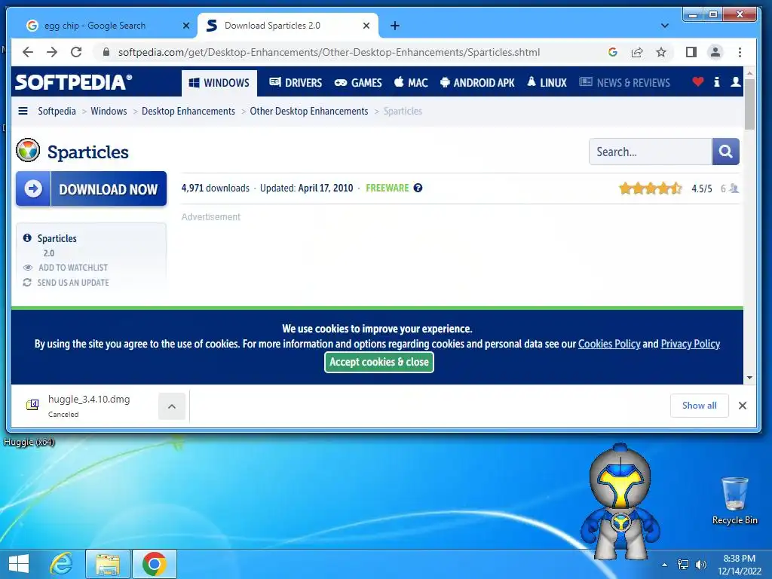The image size is (772, 579).
Task: Click the FREEWARE license label
Action: pos(388,188)
